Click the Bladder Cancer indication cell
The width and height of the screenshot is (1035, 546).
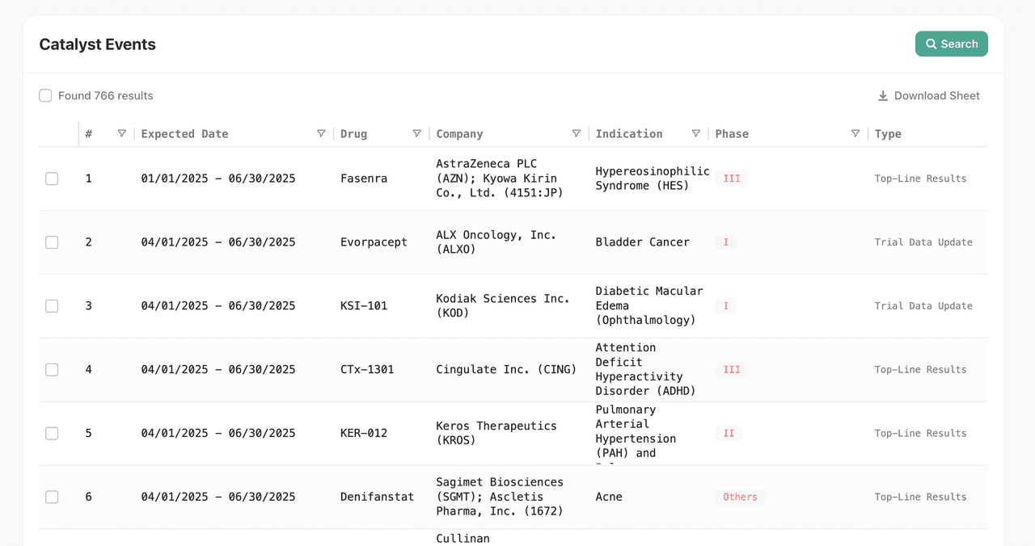[x=642, y=242]
